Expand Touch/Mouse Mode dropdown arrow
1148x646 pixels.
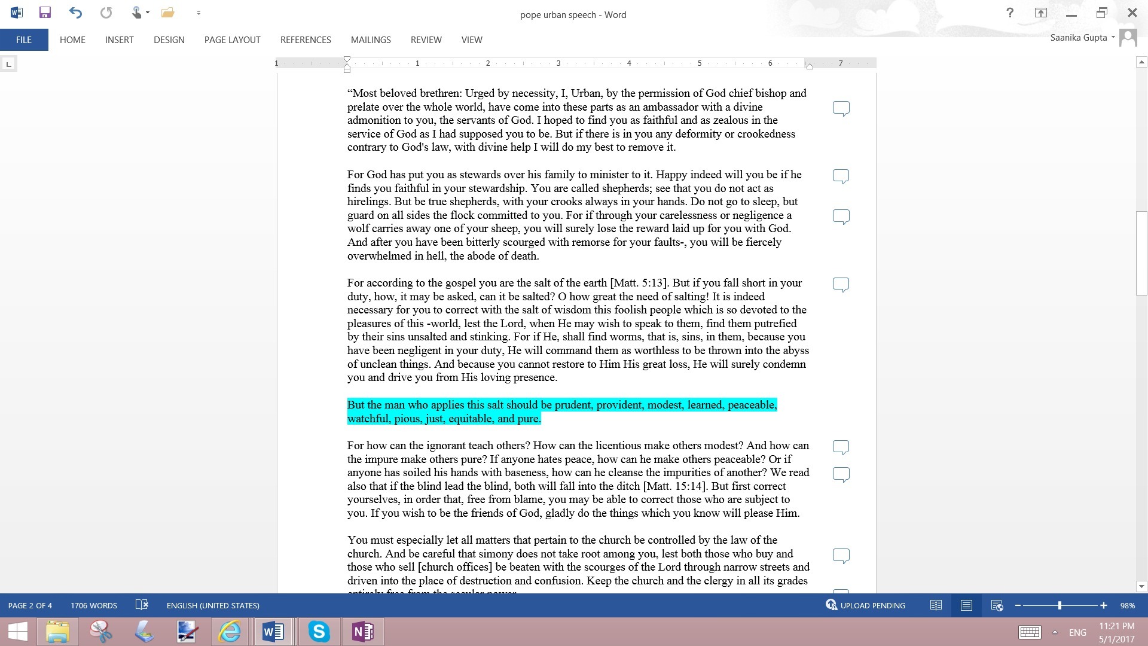[x=148, y=13]
